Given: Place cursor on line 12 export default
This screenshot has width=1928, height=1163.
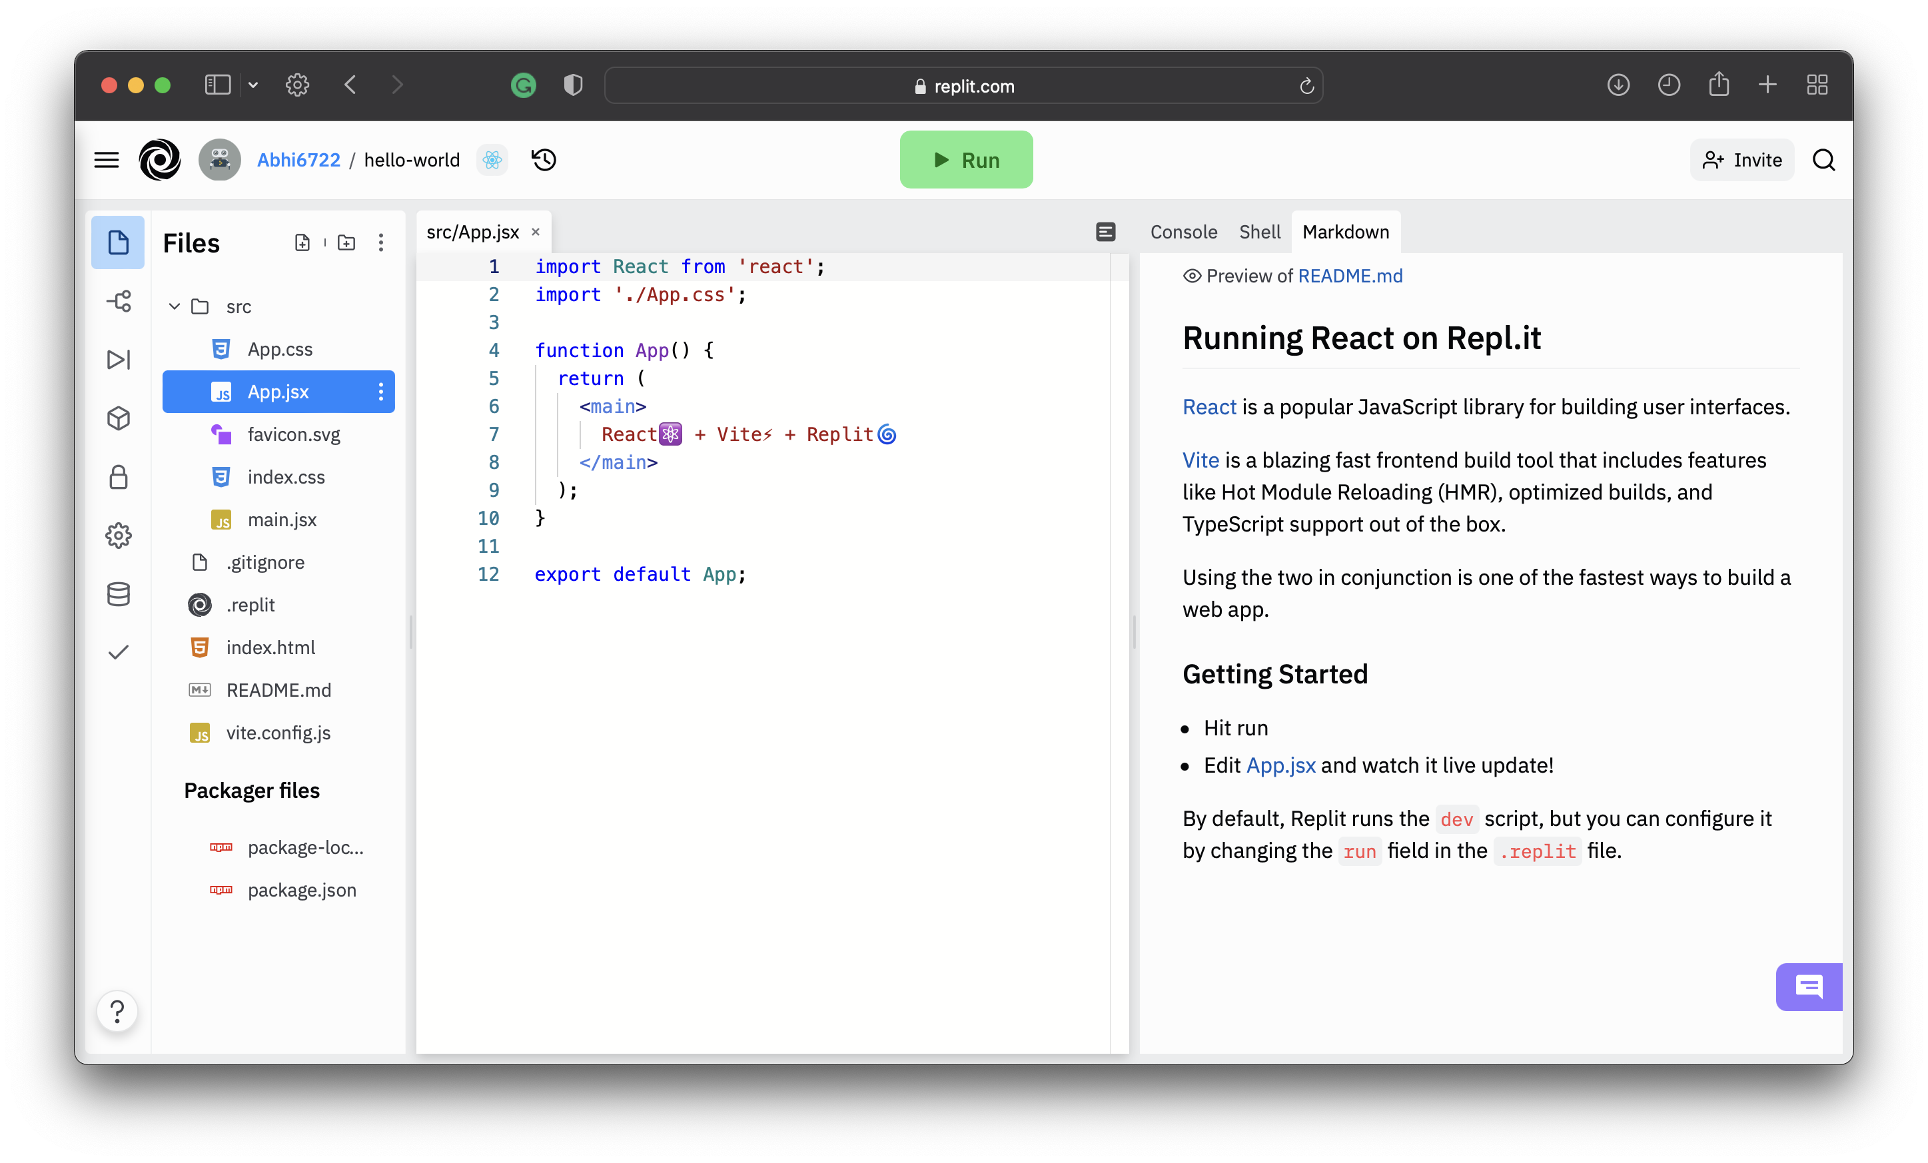Looking at the screenshot, I should (x=640, y=574).
